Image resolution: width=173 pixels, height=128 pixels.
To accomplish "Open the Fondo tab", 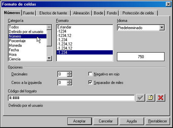I will click(x=112, y=13).
